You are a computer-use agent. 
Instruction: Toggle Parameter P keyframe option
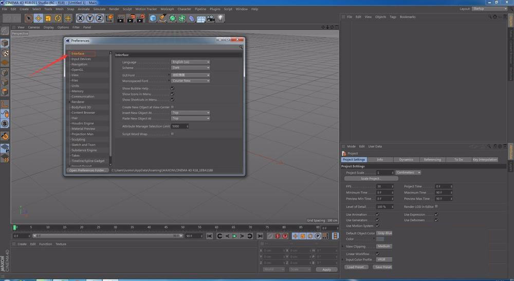point(318,236)
